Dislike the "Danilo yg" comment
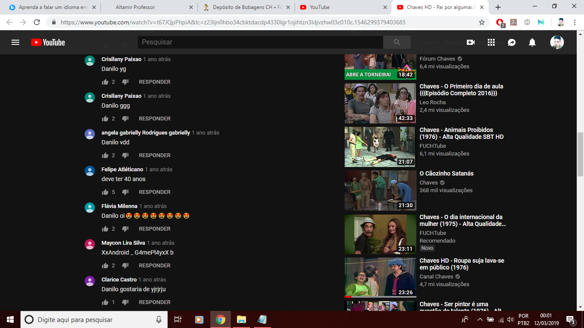 [125, 82]
